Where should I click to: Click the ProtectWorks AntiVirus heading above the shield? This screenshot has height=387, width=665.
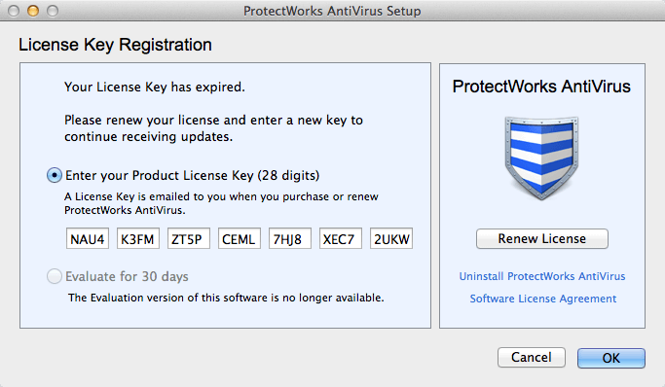click(541, 87)
